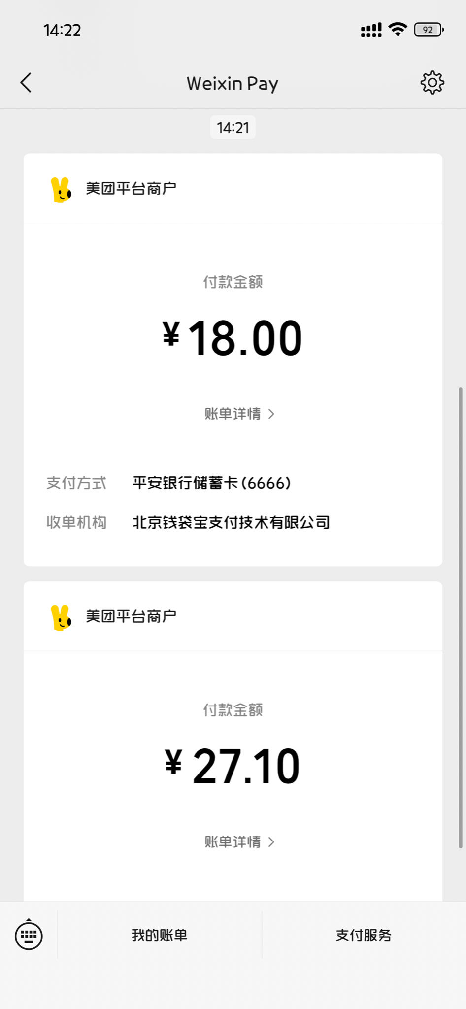Open Weixin Pay settings gear
This screenshot has width=466, height=1009.
click(x=432, y=83)
